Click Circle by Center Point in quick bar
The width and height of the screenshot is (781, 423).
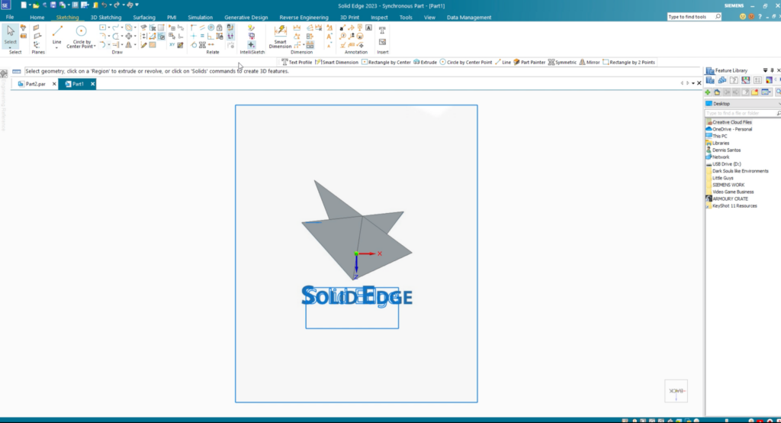click(x=466, y=63)
